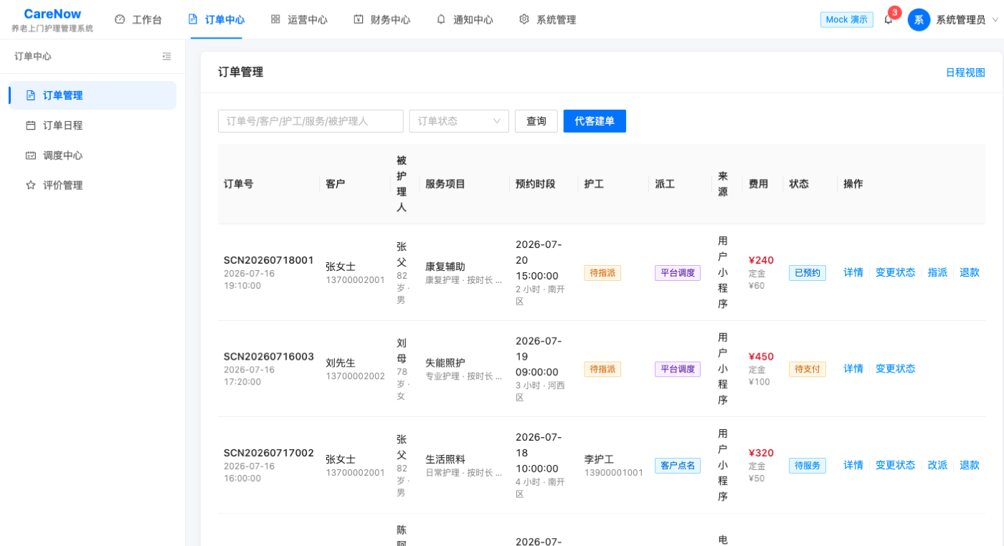
Task: Expand the 系统管理员 account dropdown arrow
Action: tap(995, 20)
